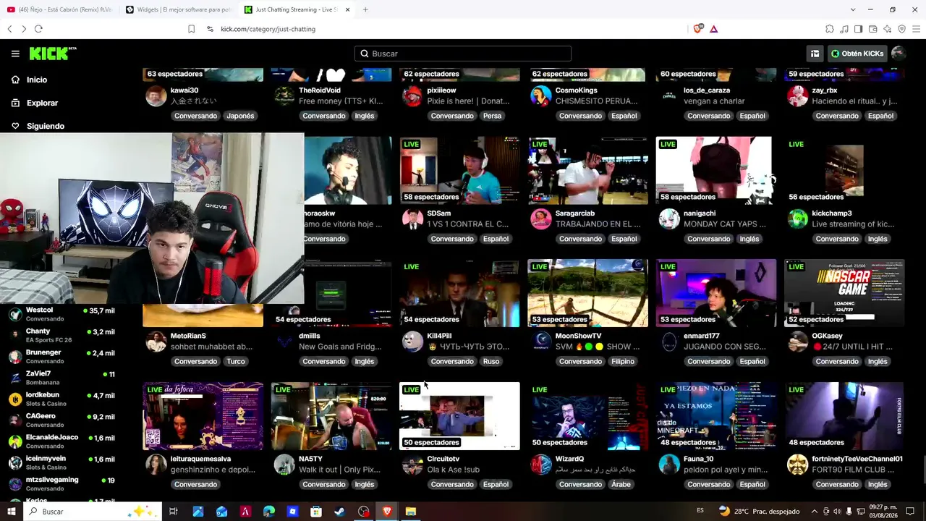The image size is (926, 521).
Task: Switch to the Ñejo YouTube tab
Action: [x=58, y=9]
